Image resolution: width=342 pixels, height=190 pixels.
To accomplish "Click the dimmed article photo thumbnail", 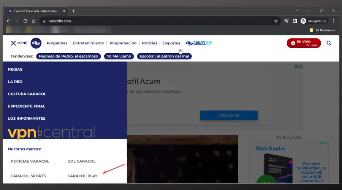I will click(x=182, y=159).
